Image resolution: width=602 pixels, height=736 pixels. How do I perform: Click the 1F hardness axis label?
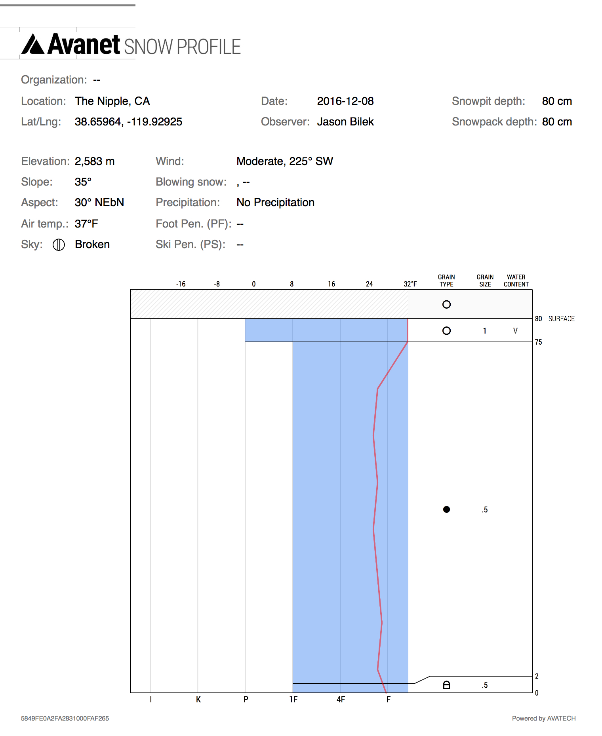coord(293,700)
